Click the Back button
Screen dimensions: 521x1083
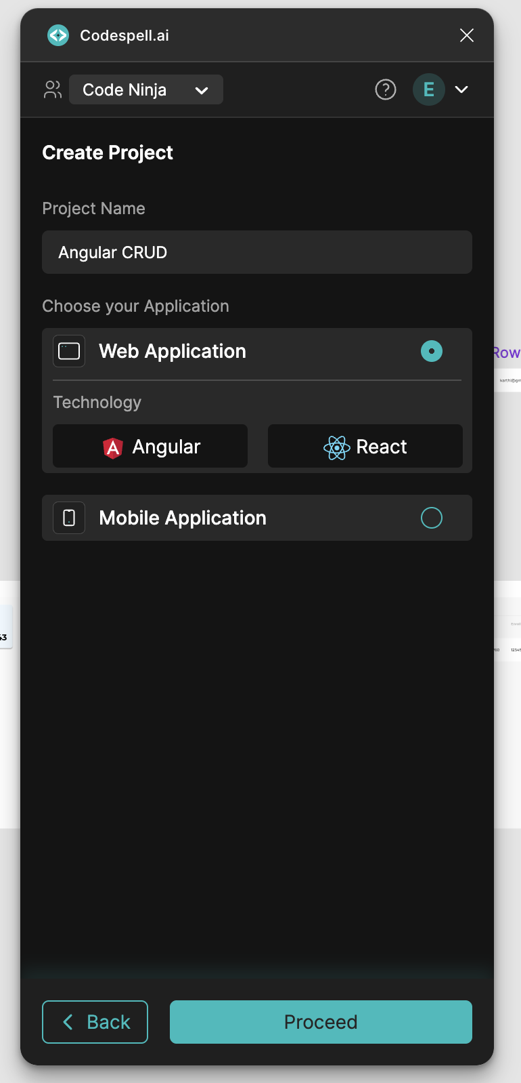[95, 1022]
